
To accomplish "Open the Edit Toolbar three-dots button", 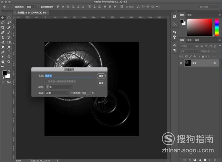I will [3, 67].
